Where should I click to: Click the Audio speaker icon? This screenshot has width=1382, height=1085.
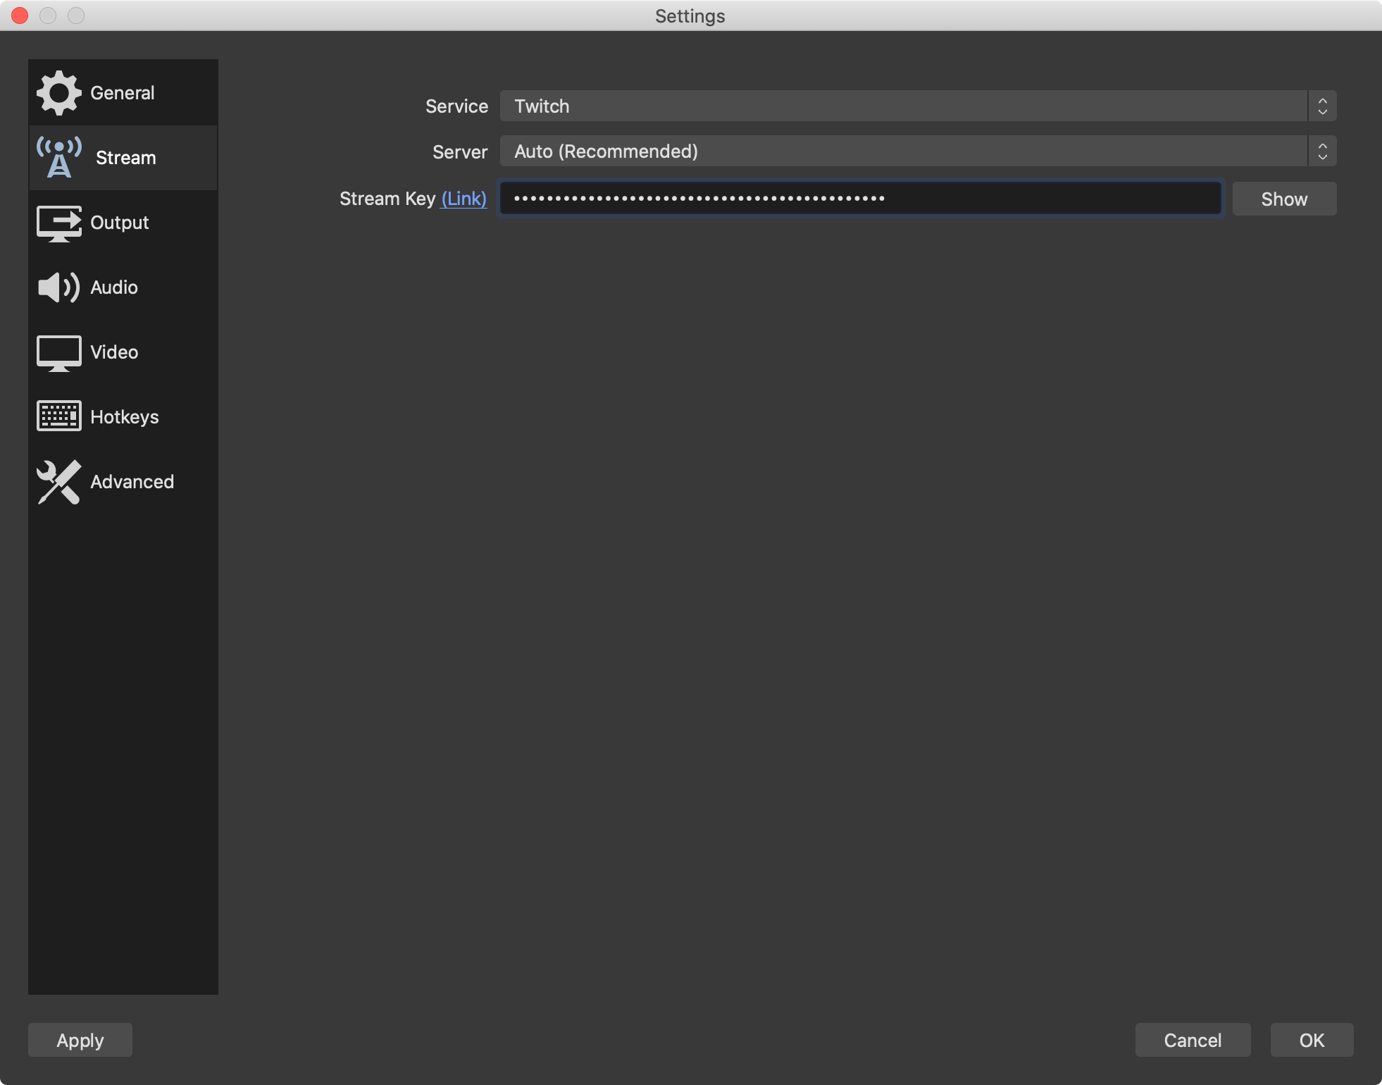(x=59, y=287)
